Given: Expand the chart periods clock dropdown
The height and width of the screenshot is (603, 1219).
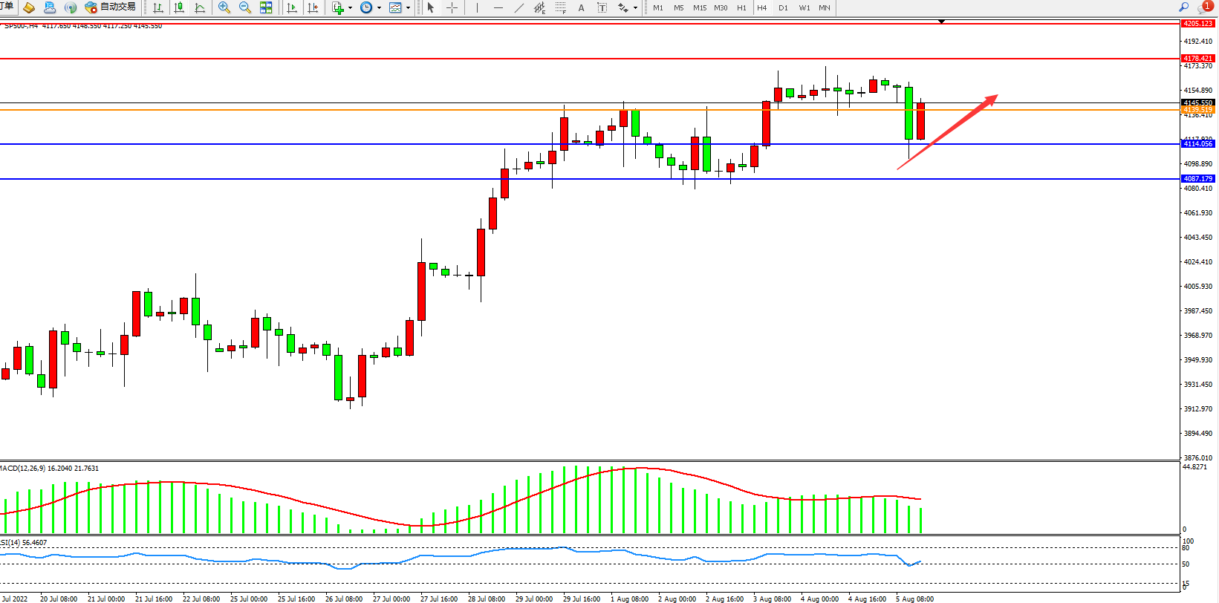Looking at the screenshot, I should click(x=379, y=8).
